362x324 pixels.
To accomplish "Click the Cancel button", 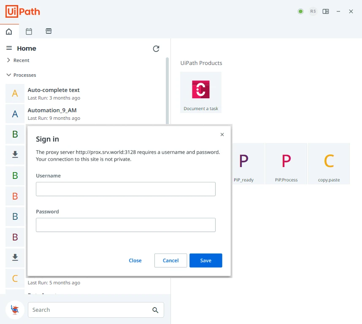I will 170,261.
